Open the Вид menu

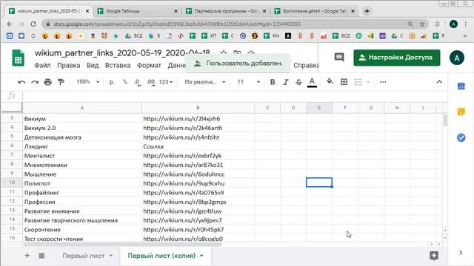93,66
